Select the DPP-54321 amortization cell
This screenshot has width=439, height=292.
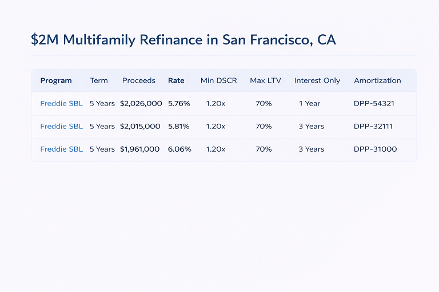coord(374,104)
